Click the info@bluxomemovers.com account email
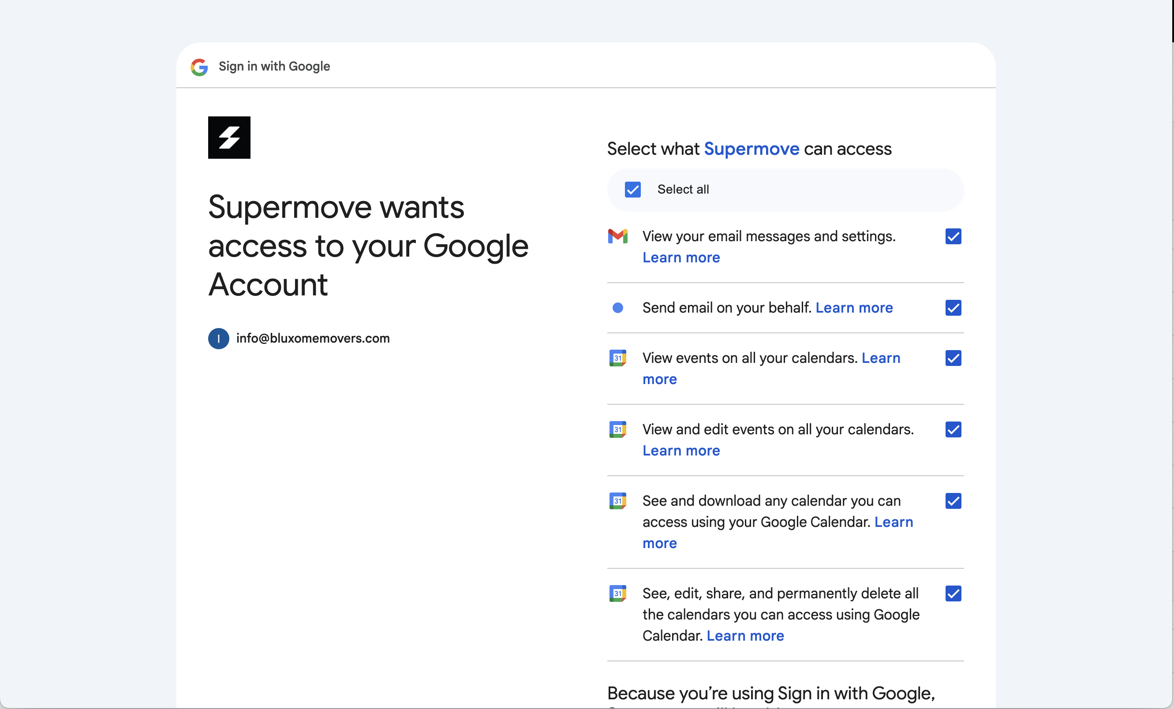 coord(313,338)
